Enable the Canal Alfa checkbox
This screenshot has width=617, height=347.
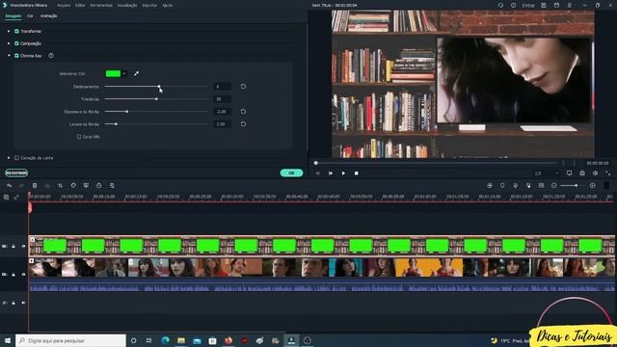[79, 137]
